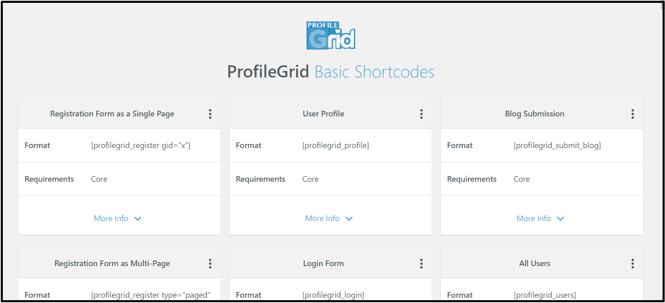Click the [profilegrid_login] shortcode text
The height and width of the screenshot is (303, 665).
pyautogui.click(x=333, y=295)
